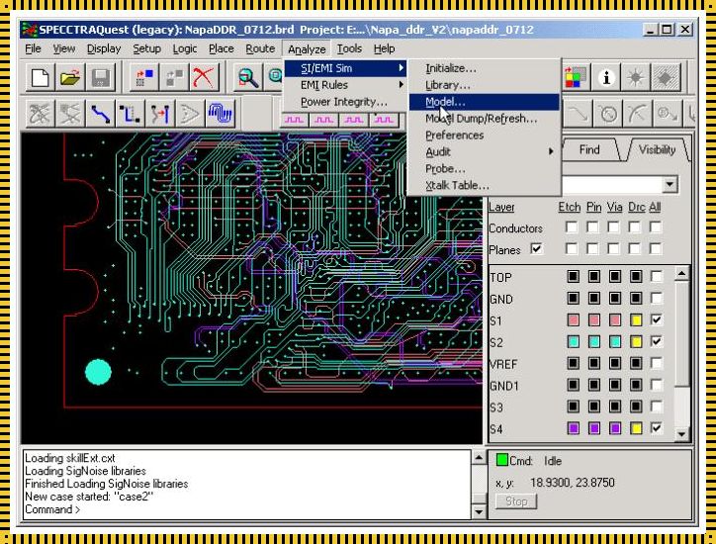The height and width of the screenshot is (544, 716).
Task: Check the Conductors Etch checkbox
Action: point(572,227)
